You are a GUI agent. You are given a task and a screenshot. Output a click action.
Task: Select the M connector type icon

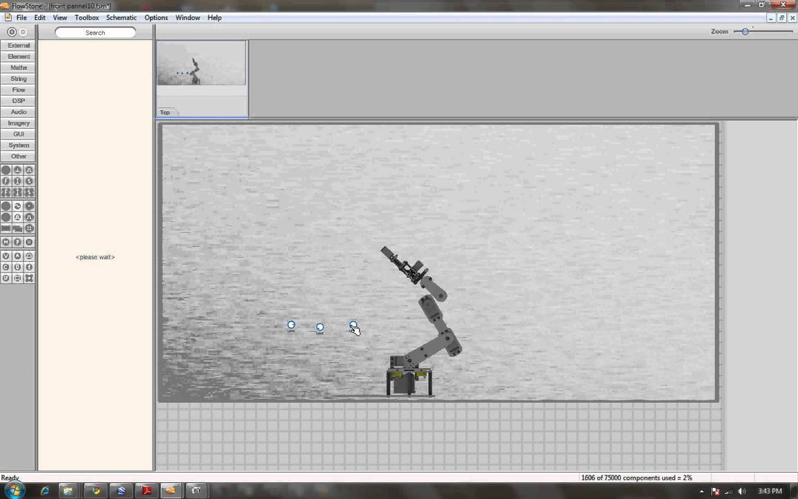(x=6, y=243)
